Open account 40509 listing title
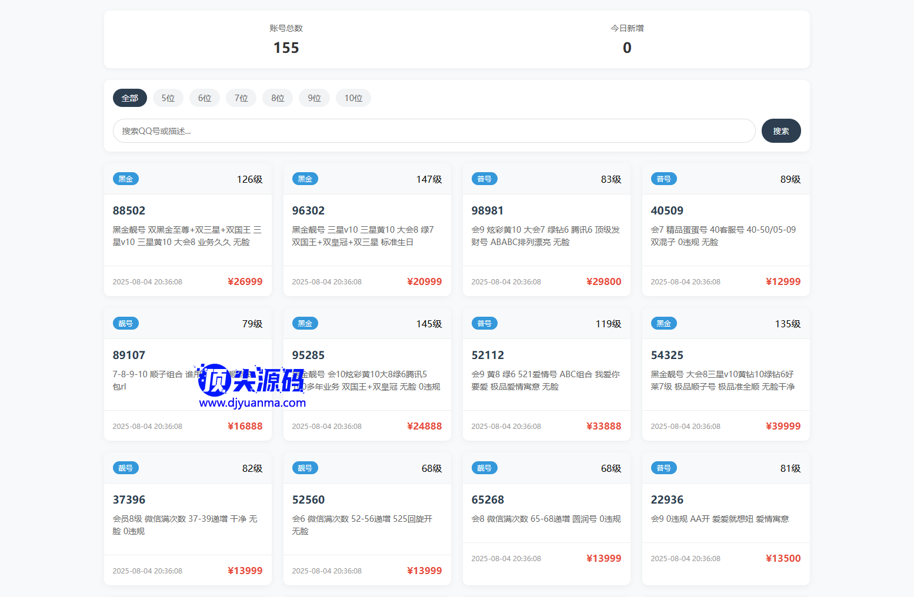Image resolution: width=914 pixels, height=597 pixels. (x=666, y=210)
